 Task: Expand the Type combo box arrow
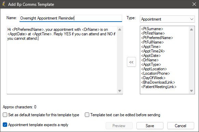[x=191, y=19]
